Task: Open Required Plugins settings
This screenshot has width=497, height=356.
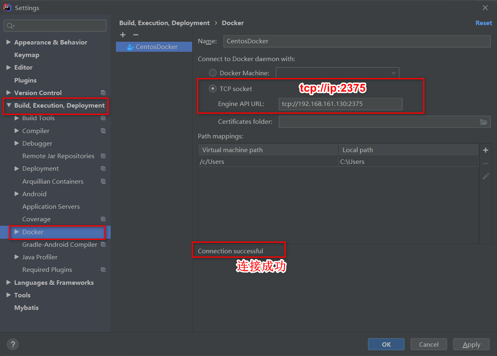Action: coord(47,269)
